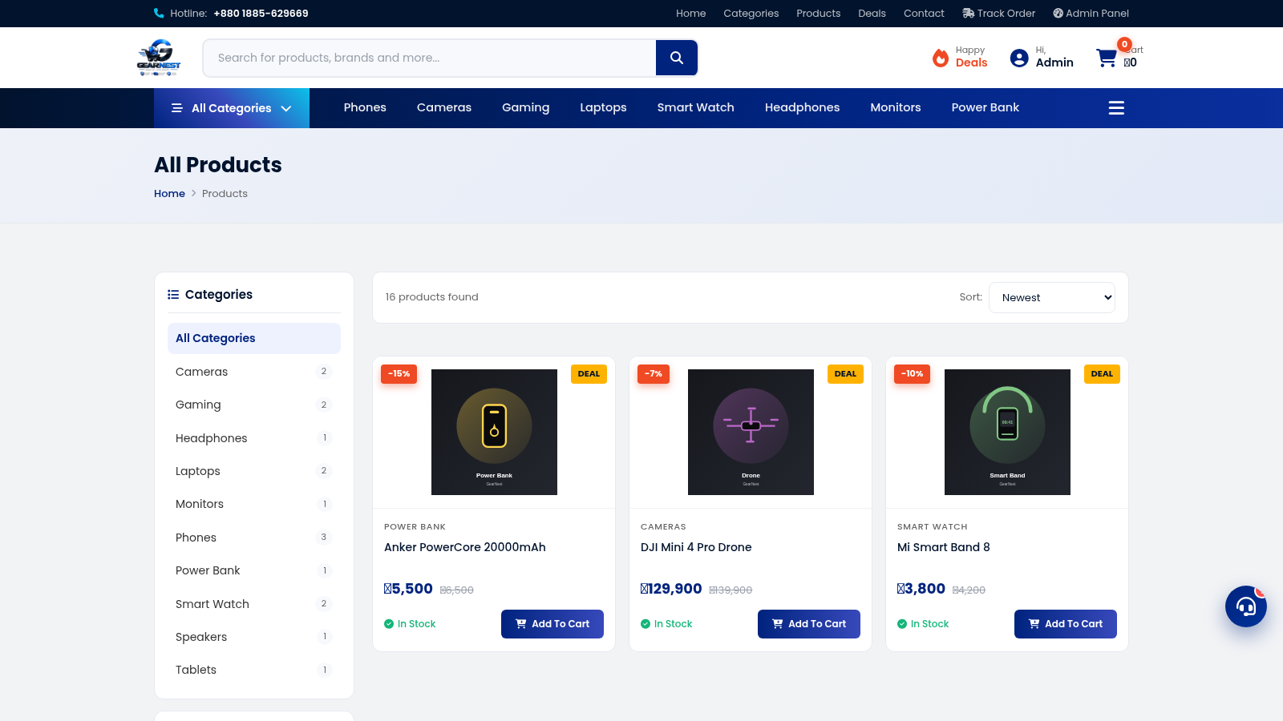Open Anker PowerCore 20000mAh product title
Image resolution: width=1283 pixels, height=721 pixels.
(465, 547)
